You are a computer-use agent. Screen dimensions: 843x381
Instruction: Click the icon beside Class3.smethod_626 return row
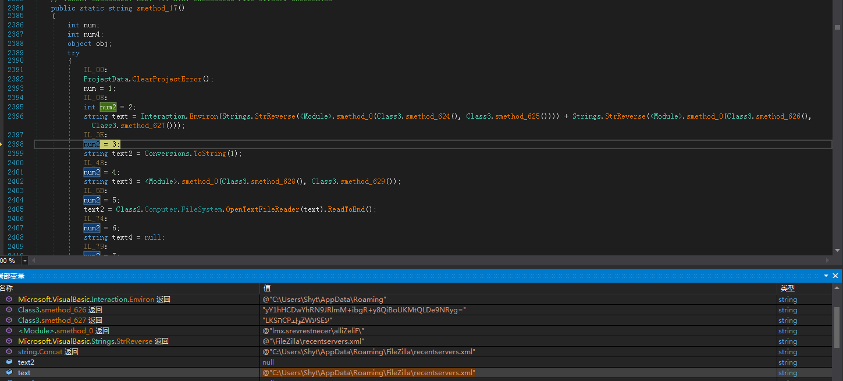(9, 310)
